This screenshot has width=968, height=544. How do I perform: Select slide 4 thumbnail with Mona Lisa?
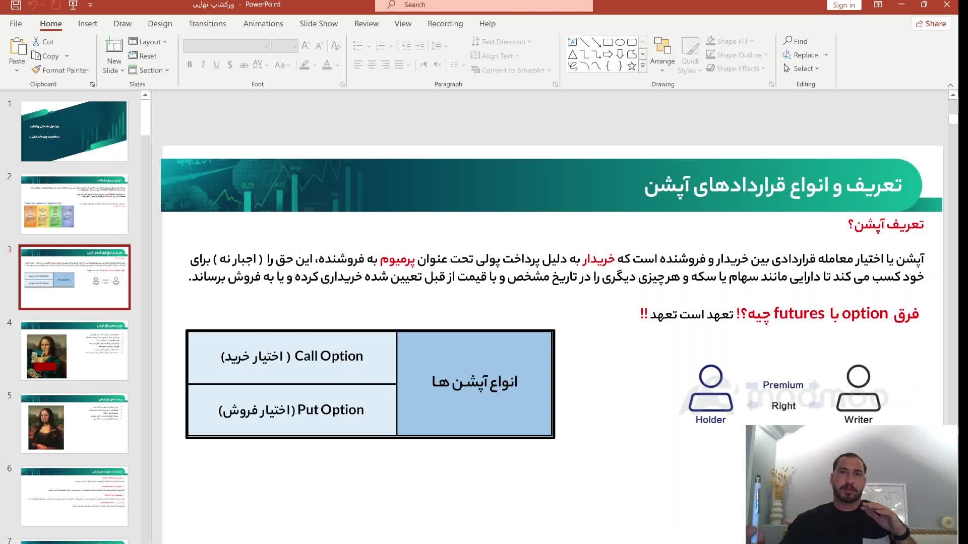pyautogui.click(x=74, y=350)
